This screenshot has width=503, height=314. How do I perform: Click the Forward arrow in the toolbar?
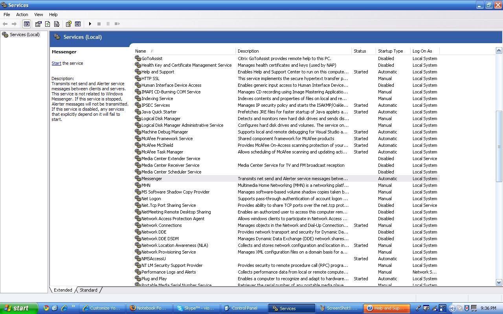click(x=15, y=24)
